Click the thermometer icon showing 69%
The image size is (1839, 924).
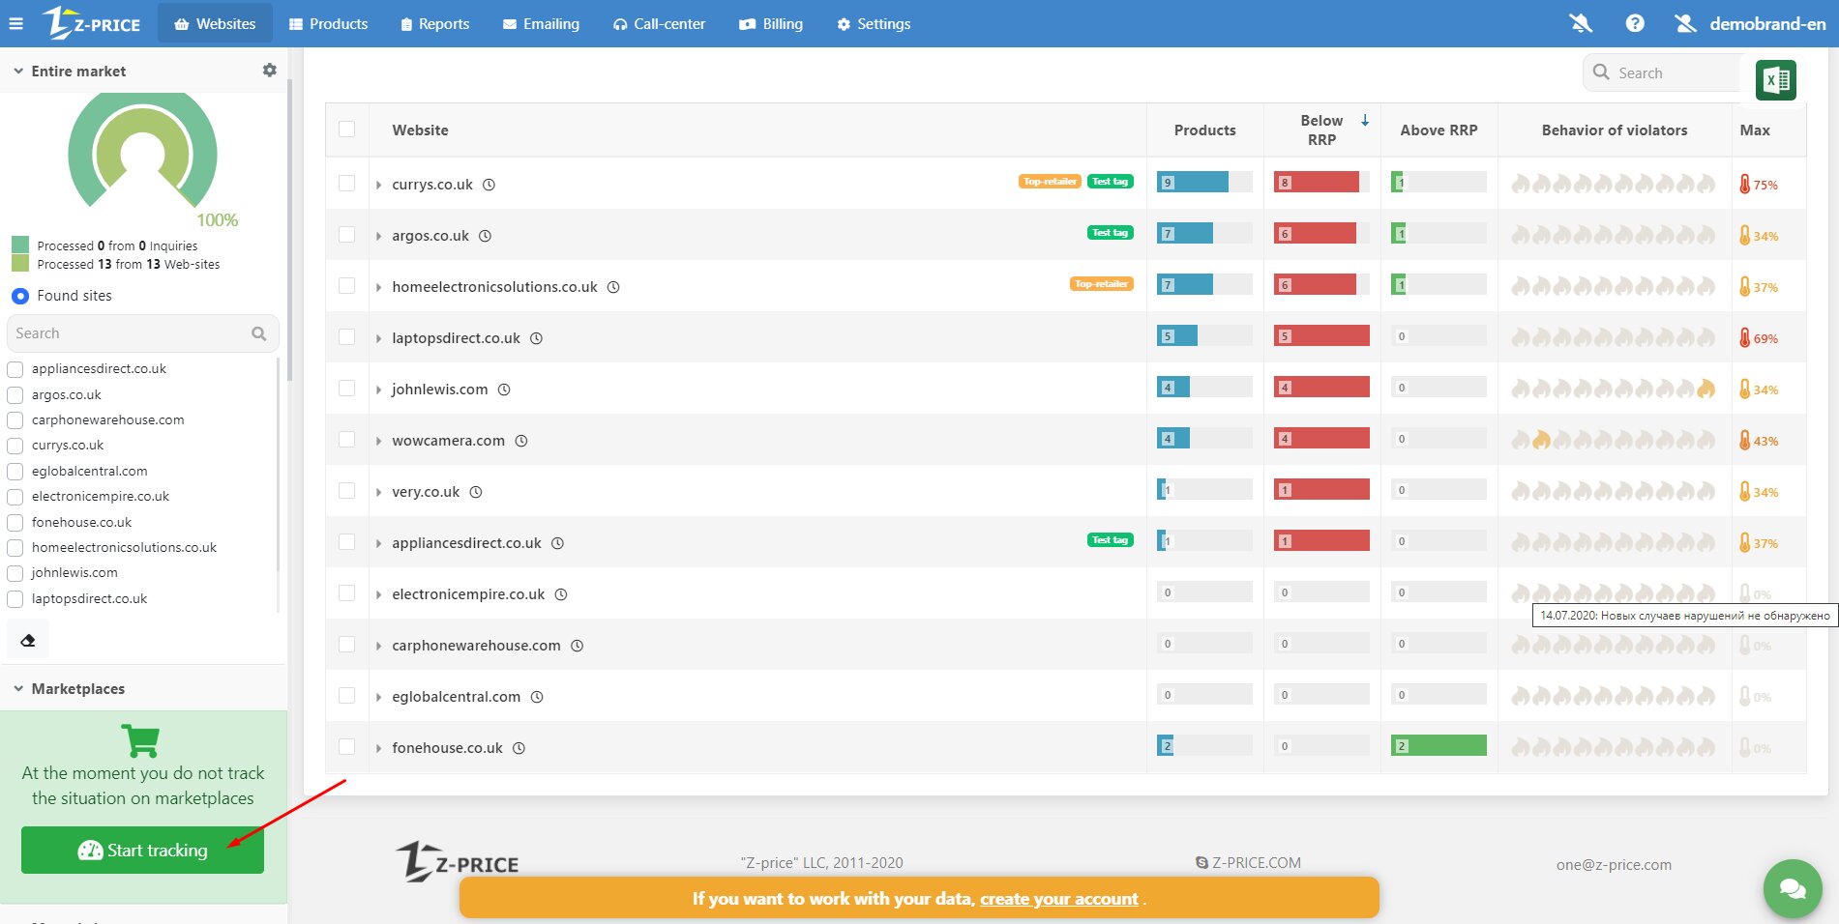click(1745, 337)
